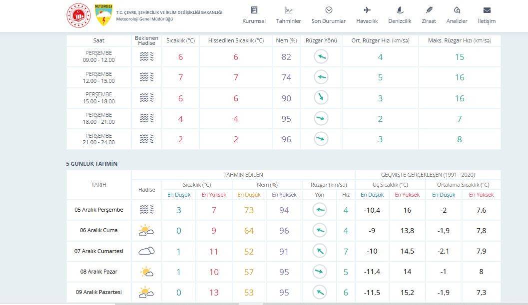Click the Denizcilik ship icon
Viewport: 528px width, 305px height.
[400, 10]
